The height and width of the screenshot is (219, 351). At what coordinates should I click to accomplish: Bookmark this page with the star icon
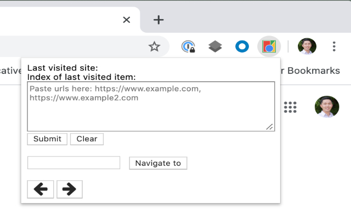154,47
